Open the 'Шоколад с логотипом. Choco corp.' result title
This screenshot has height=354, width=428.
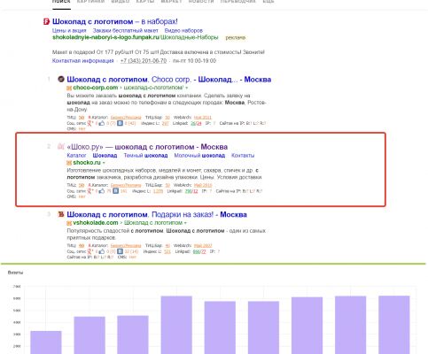(x=169, y=80)
